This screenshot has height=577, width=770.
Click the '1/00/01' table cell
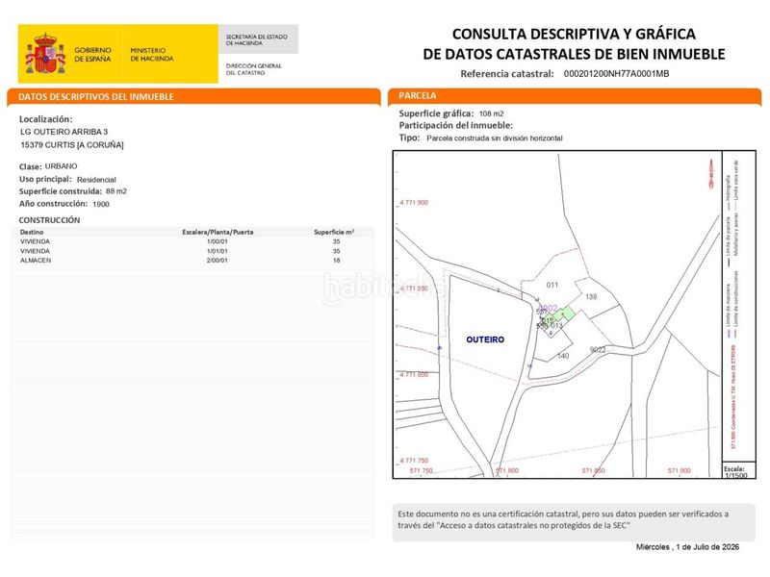[x=218, y=241]
